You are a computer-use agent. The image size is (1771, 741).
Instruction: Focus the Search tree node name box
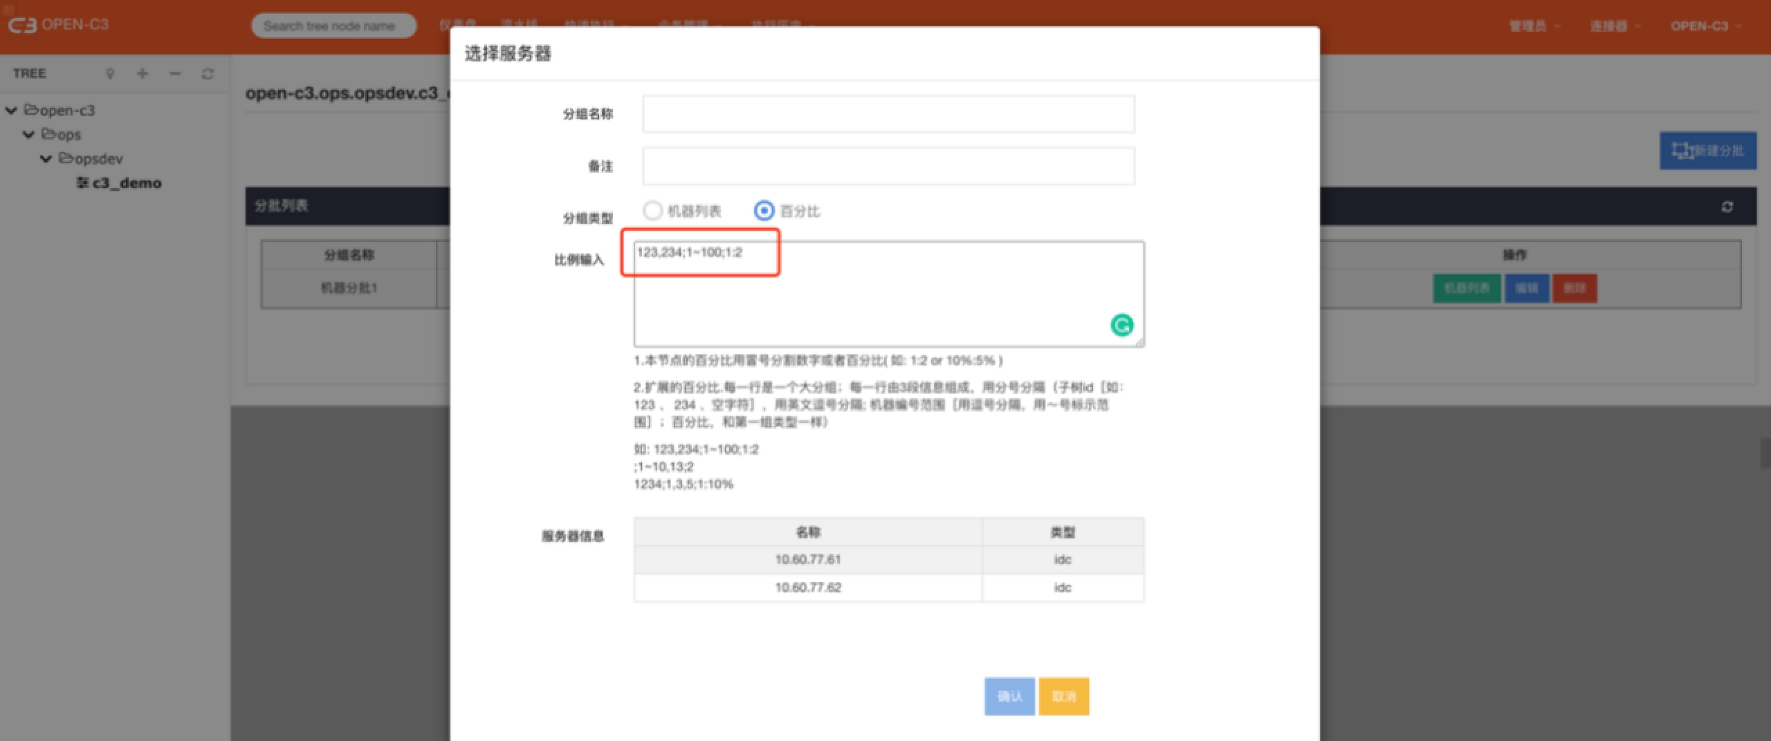[x=333, y=26]
